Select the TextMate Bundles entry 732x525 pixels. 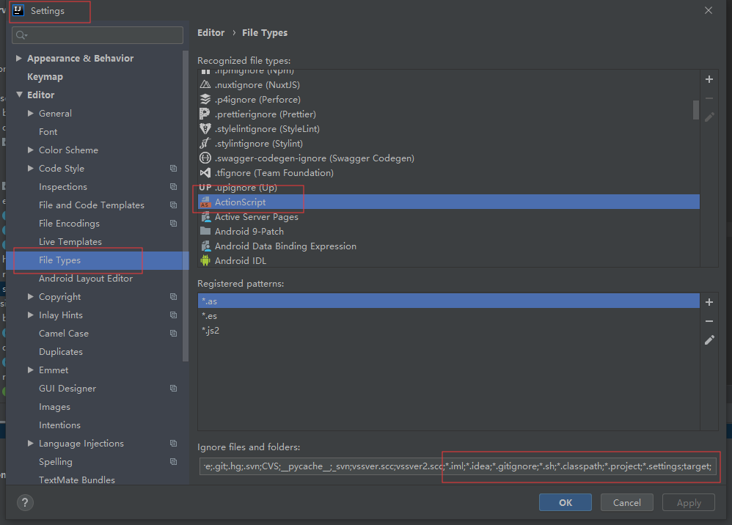(x=77, y=480)
